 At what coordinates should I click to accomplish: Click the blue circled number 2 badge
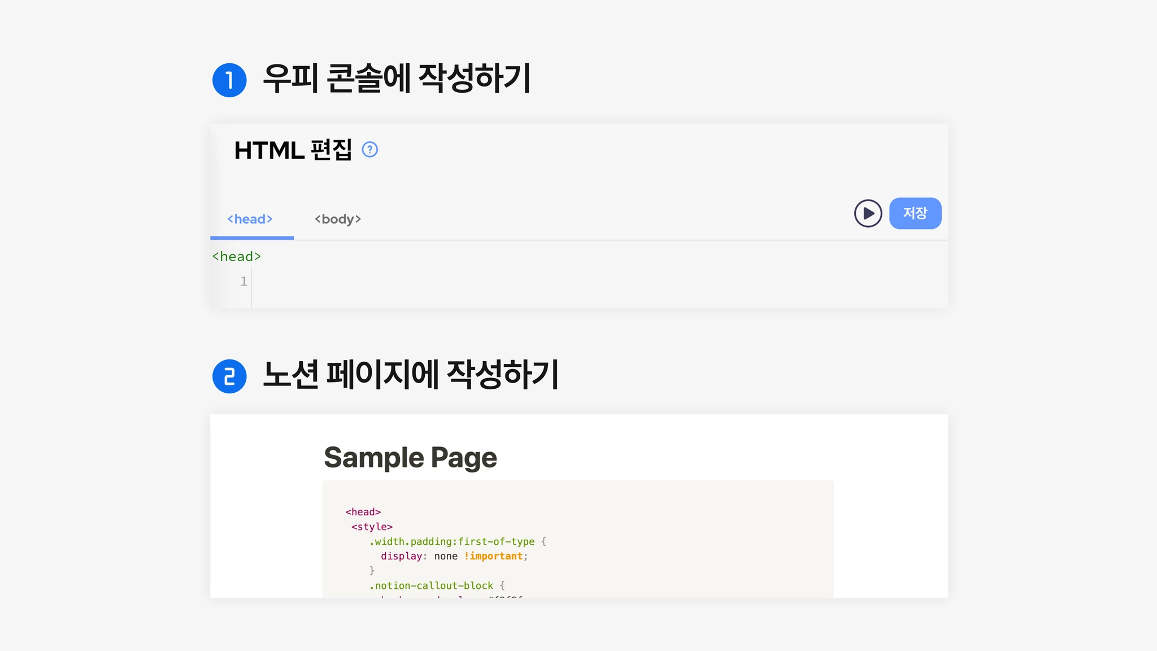pyautogui.click(x=229, y=376)
